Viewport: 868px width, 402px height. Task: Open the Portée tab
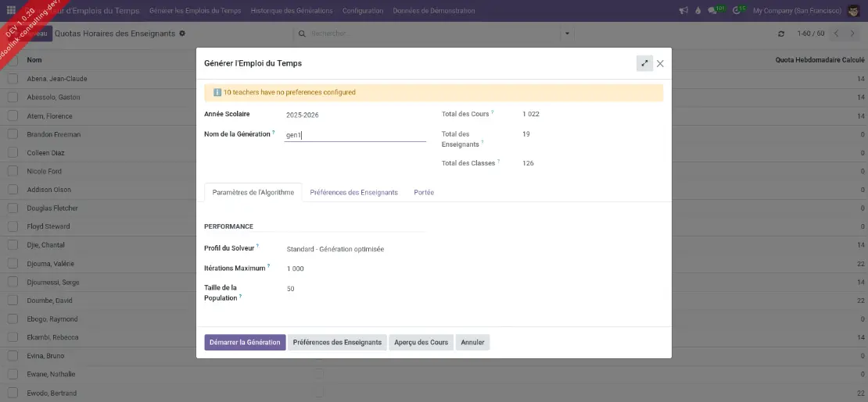coord(424,192)
